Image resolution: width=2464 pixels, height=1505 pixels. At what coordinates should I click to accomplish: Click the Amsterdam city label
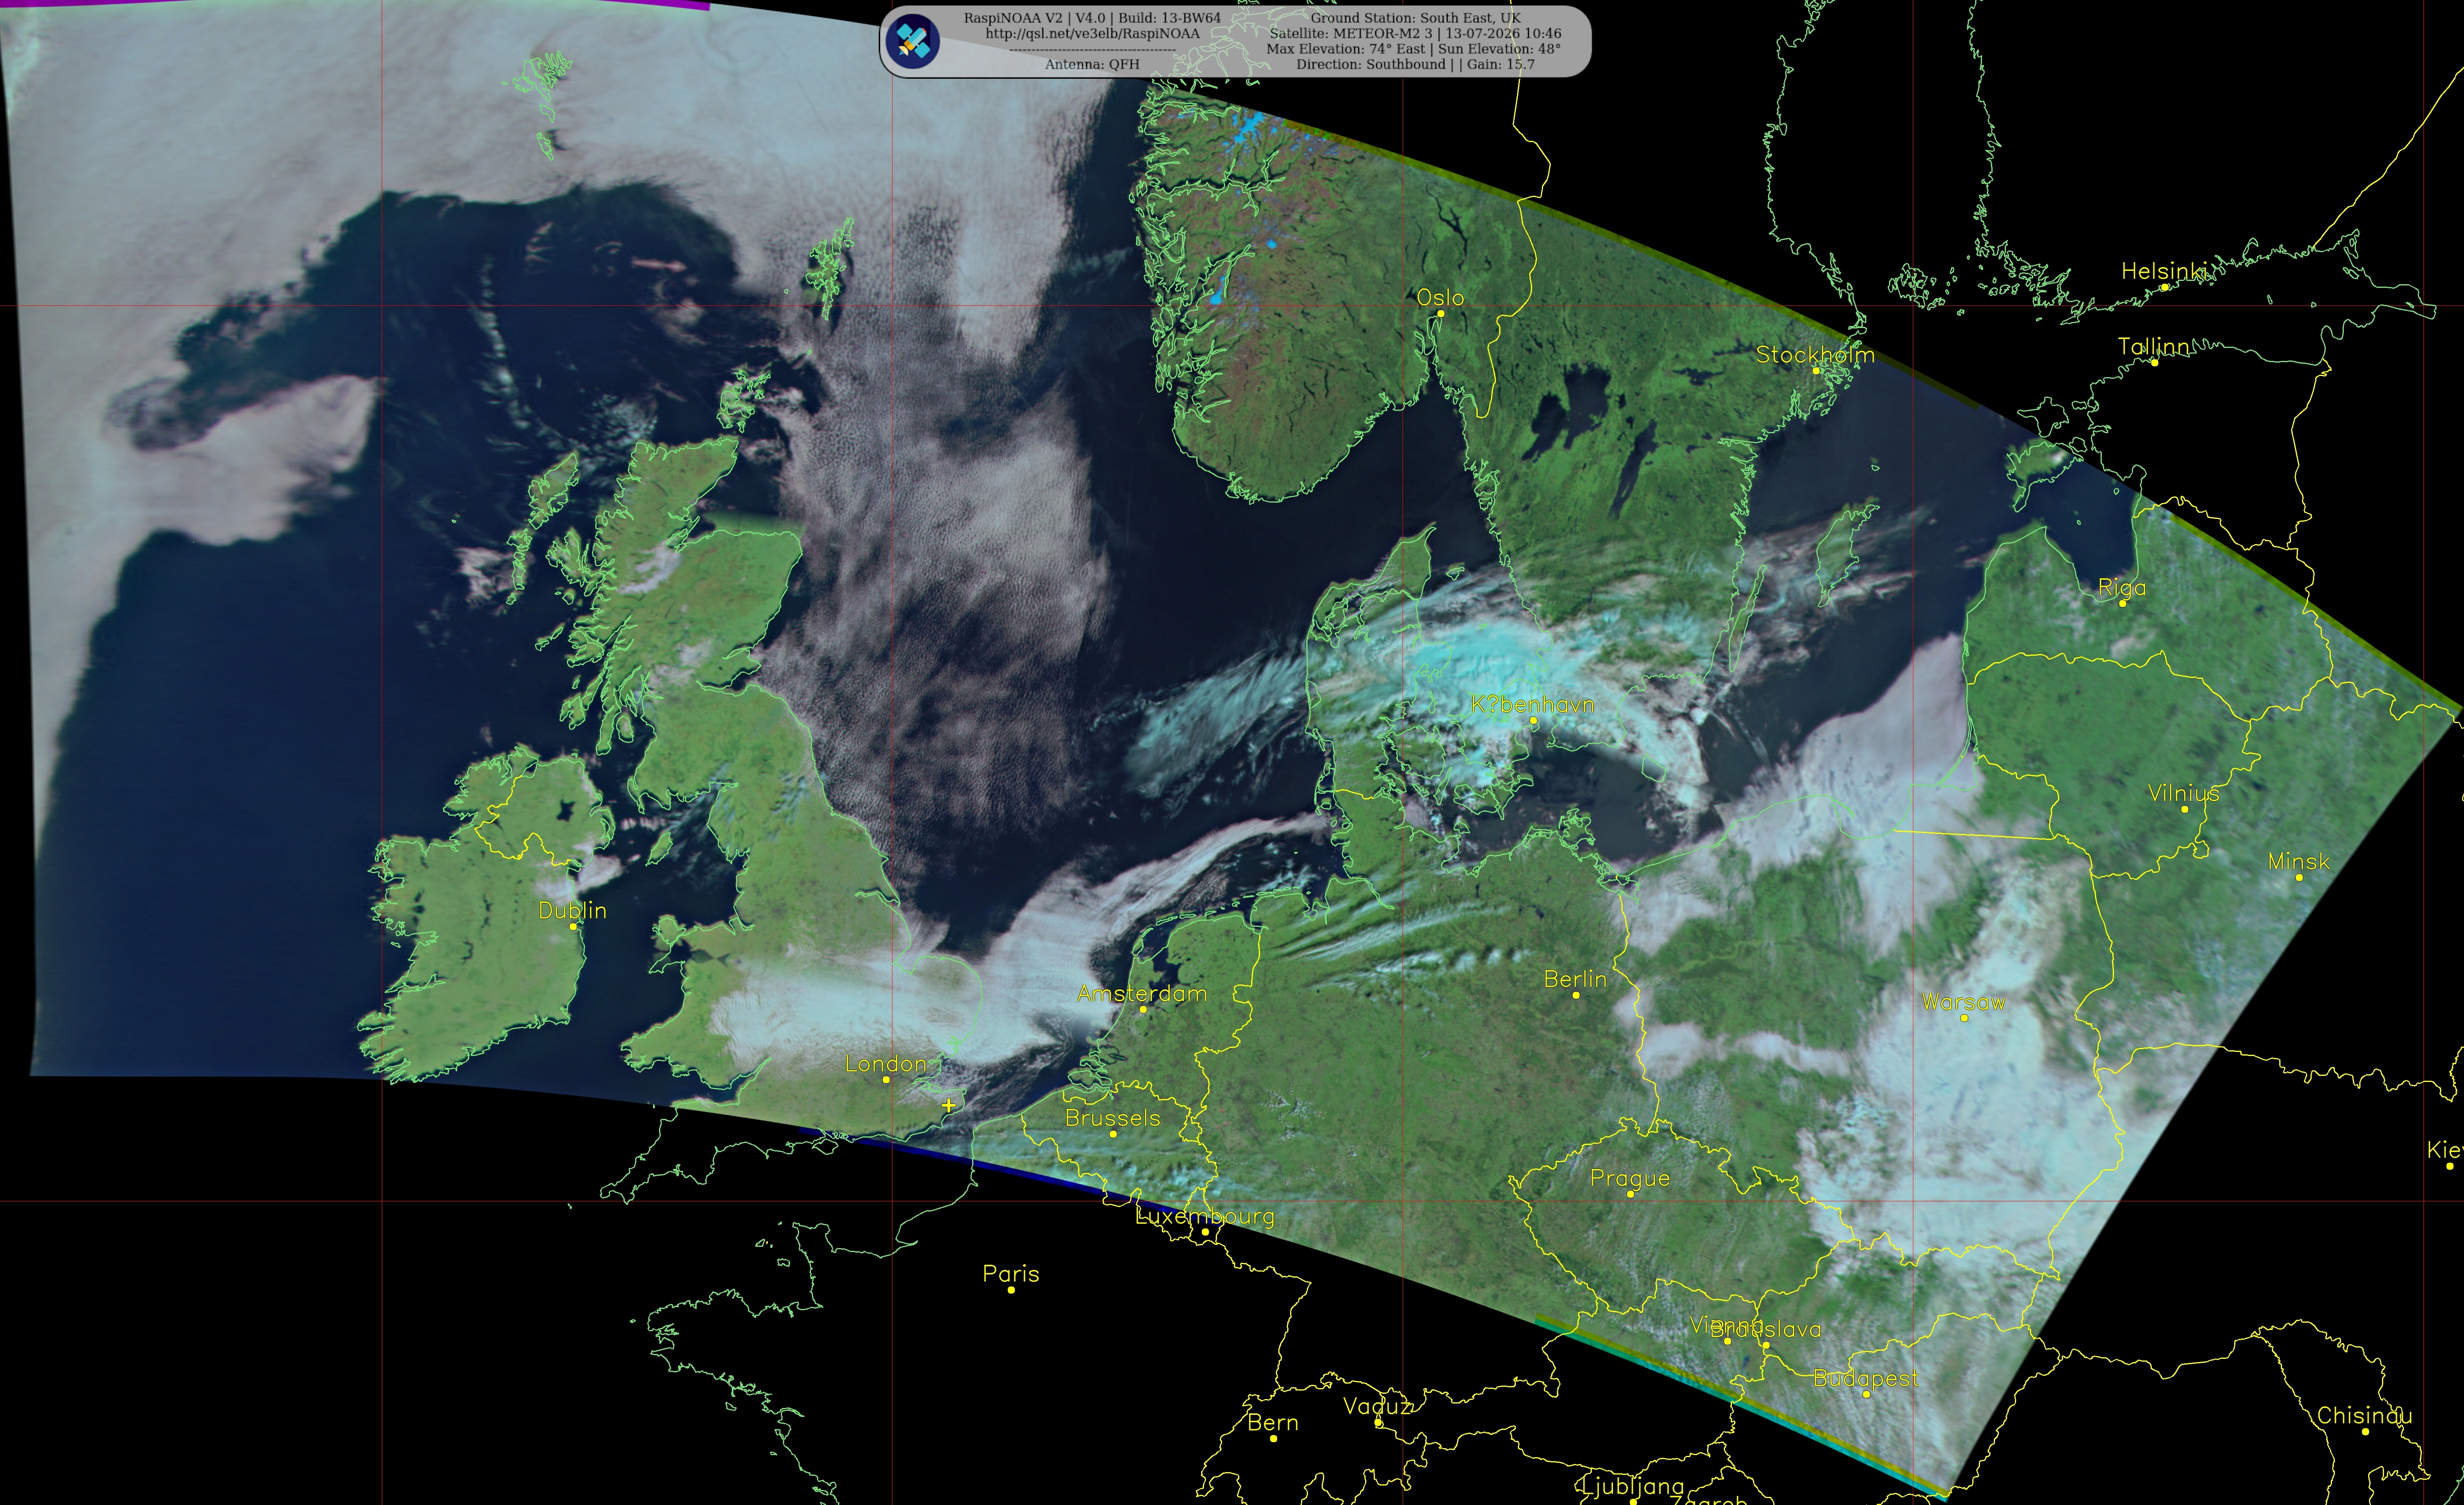click(x=1142, y=993)
